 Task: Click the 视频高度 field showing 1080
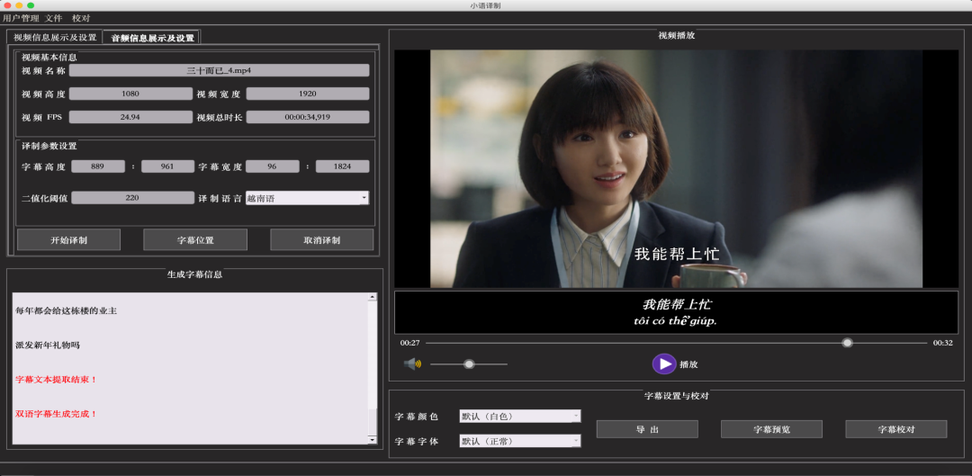(x=130, y=94)
